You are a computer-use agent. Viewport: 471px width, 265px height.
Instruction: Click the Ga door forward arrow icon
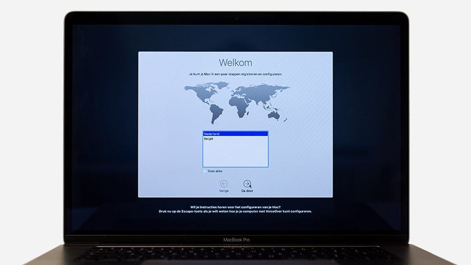pos(247,184)
